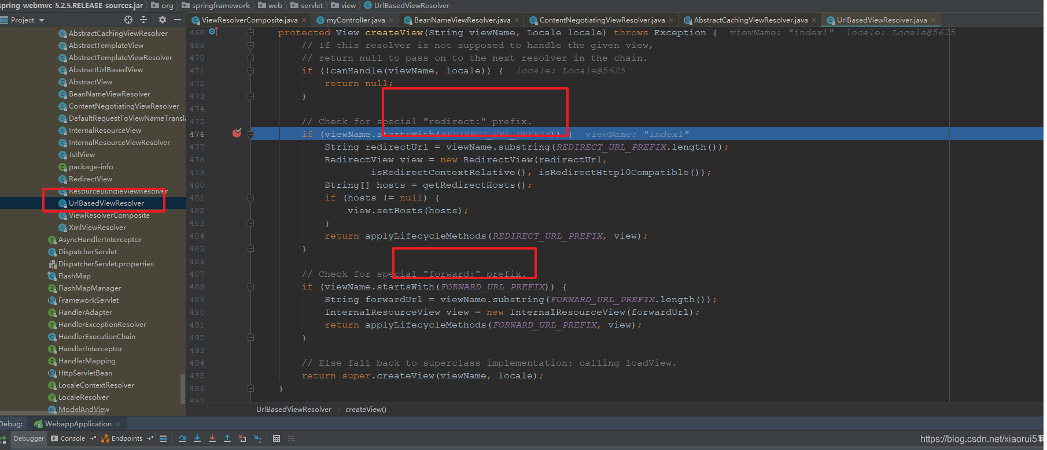Close myController.java tab
This screenshot has height=450, width=1047.
(x=391, y=20)
